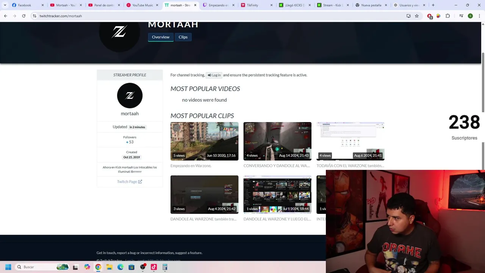Click the CONVERSANDO Y DANDOLE AL WA... title
The height and width of the screenshot is (273, 485).
click(277, 166)
